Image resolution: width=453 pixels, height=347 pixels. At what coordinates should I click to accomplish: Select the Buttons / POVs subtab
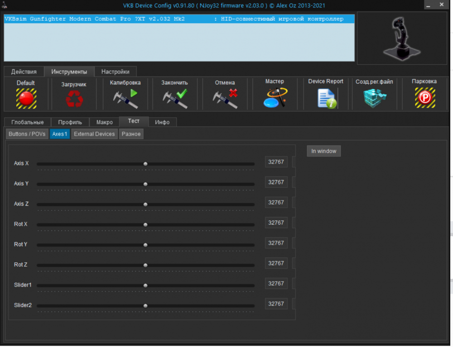tap(26, 133)
